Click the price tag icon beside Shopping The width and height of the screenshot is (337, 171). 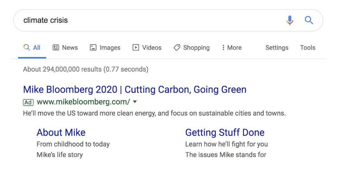pyautogui.click(x=177, y=48)
